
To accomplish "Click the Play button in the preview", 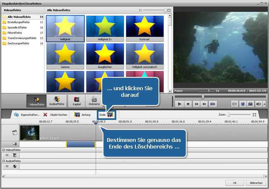I will [x=180, y=104].
